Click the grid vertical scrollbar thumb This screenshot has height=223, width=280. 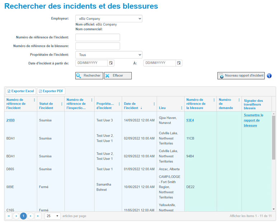274,137
